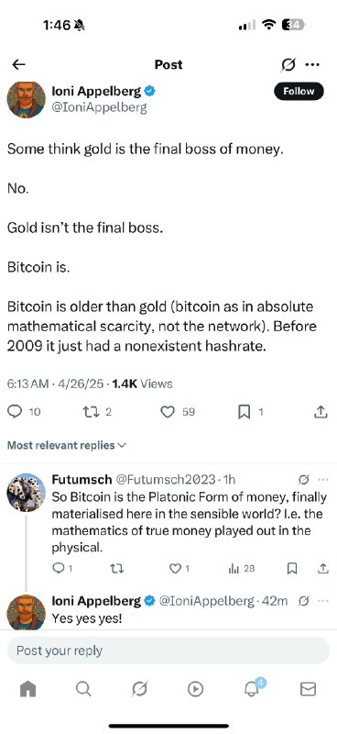The height and width of the screenshot is (734, 337).
Task: Expand Most relevant replies sort dropdown
Action: coord(67,445)
